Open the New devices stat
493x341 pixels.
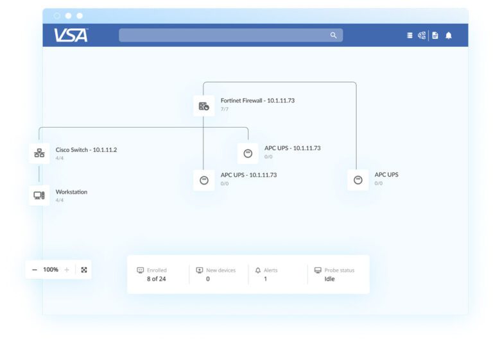[215, 275]
